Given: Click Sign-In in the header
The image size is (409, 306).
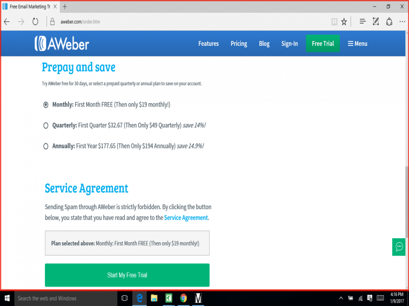Looking at the screenshot, I should 289,43.
